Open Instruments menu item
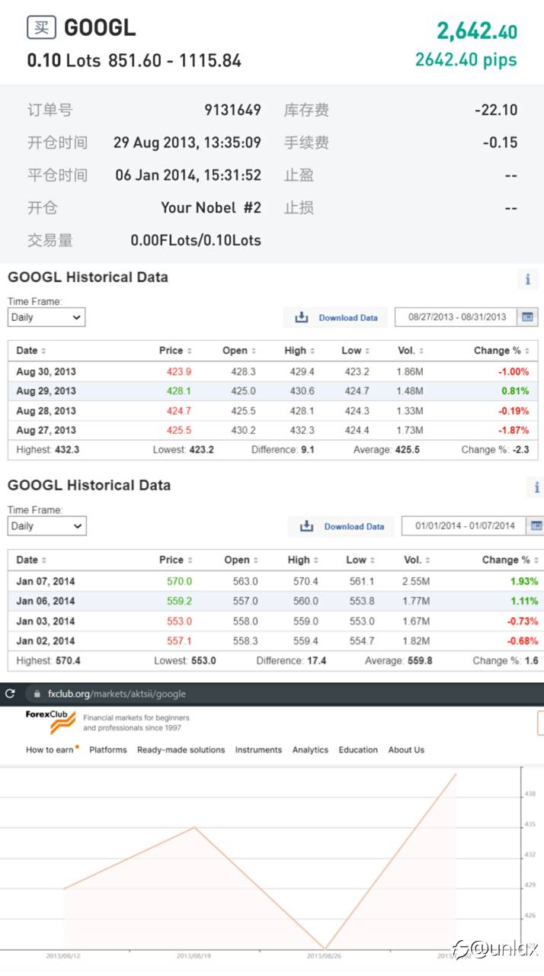544x976 pixels. pyautogui.click(x=258, y=750)
